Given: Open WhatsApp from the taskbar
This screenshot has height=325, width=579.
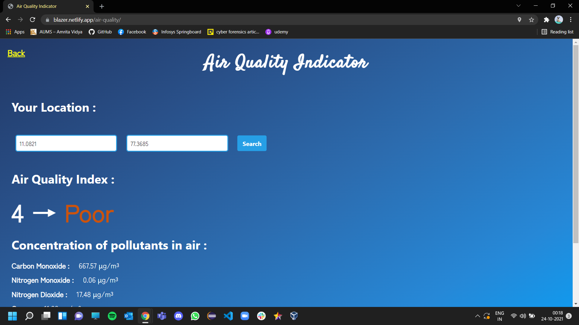Looking at the screenshot, I should 195,316.
